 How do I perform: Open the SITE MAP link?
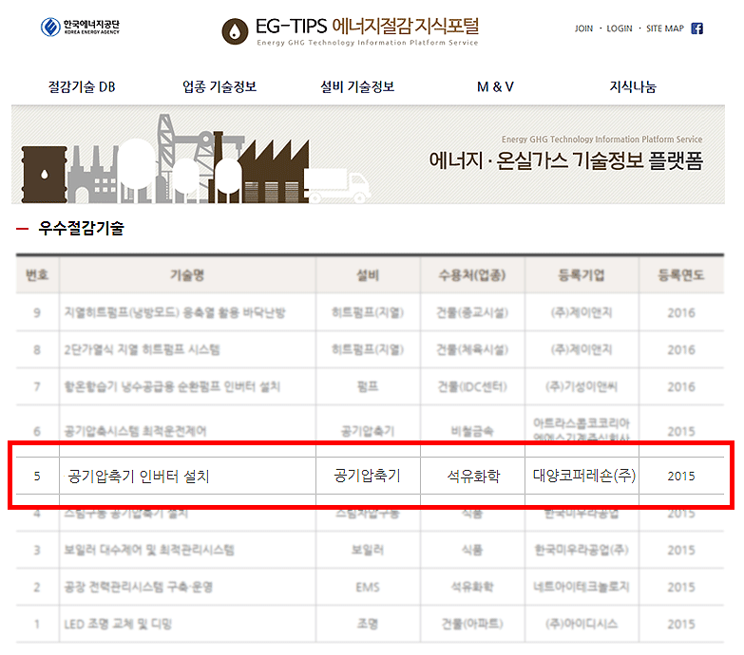point(664,28)
